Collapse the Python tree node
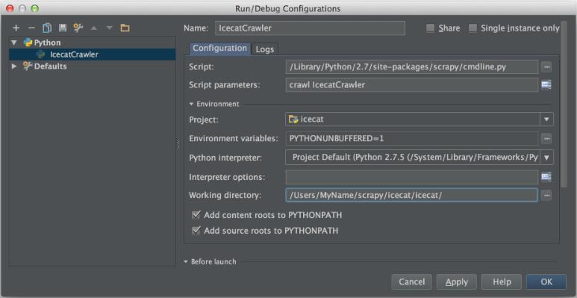 click(14, 43)
